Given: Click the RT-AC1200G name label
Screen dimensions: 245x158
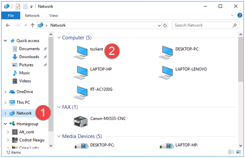Looking at the screenshot, I should click(x=101, y=89).
